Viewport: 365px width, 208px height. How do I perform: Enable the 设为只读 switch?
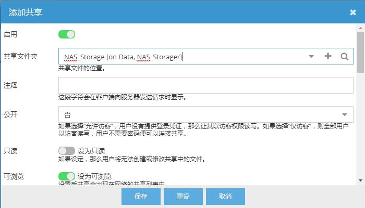[x=67, y=151]
